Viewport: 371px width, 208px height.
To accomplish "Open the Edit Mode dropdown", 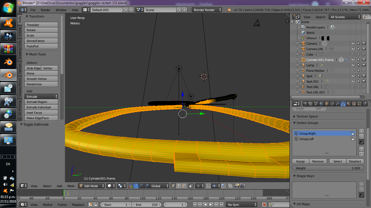I will (92, 186).
